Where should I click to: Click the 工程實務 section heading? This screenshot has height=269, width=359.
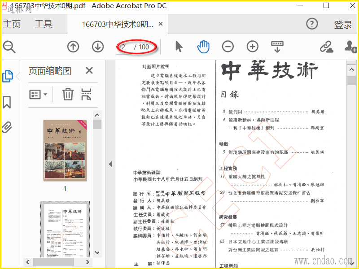[228, 169]
